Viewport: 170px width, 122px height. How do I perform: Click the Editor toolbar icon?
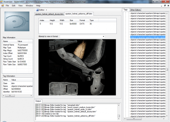(x=37, y=10)
